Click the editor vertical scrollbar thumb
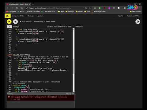 click(x=73, y=66)
